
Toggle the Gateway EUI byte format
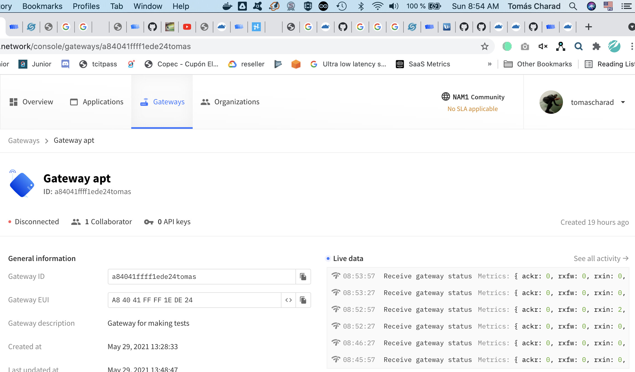point(288,300)
